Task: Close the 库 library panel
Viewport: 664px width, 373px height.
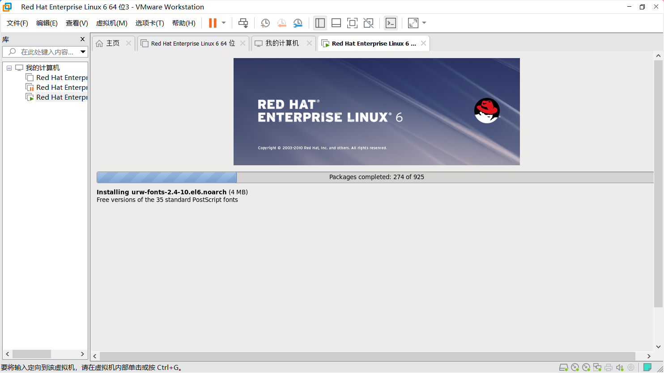Action: pos(82,39)
